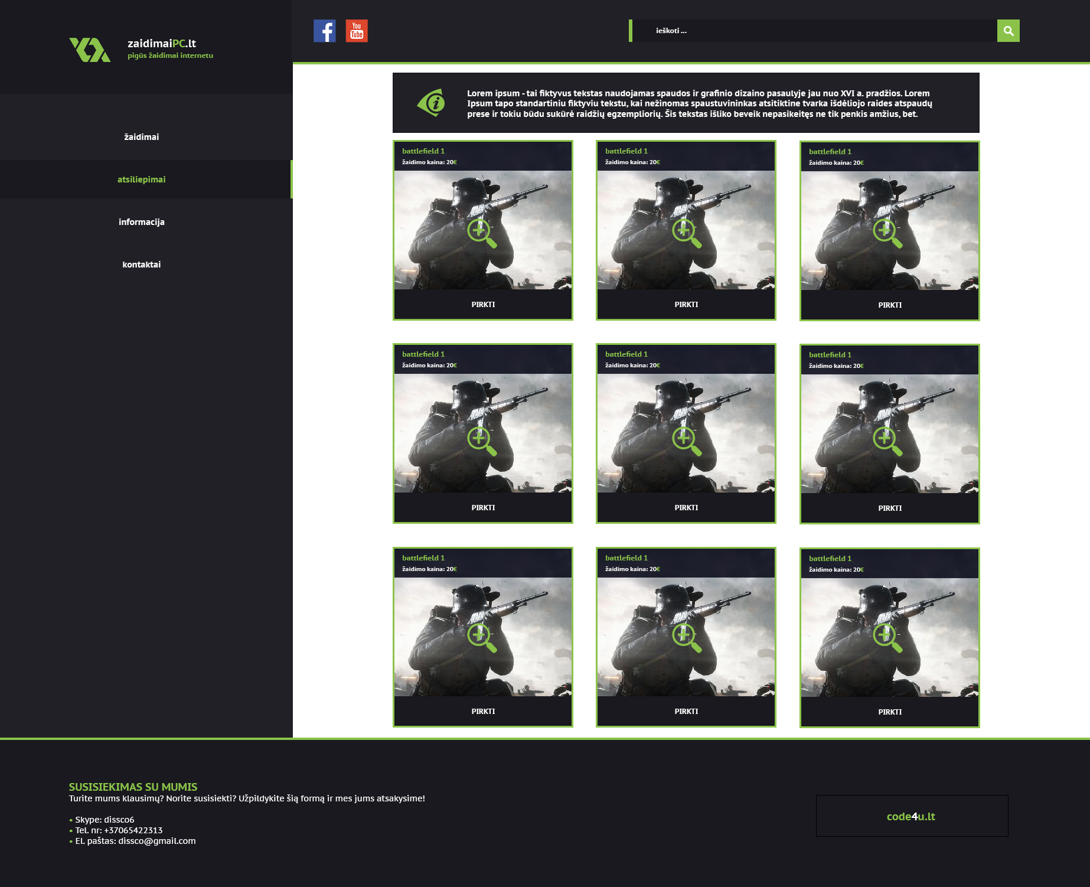Select the atsiliepimai menu item
1090x887 pixels.
click(x=142, y=180)
